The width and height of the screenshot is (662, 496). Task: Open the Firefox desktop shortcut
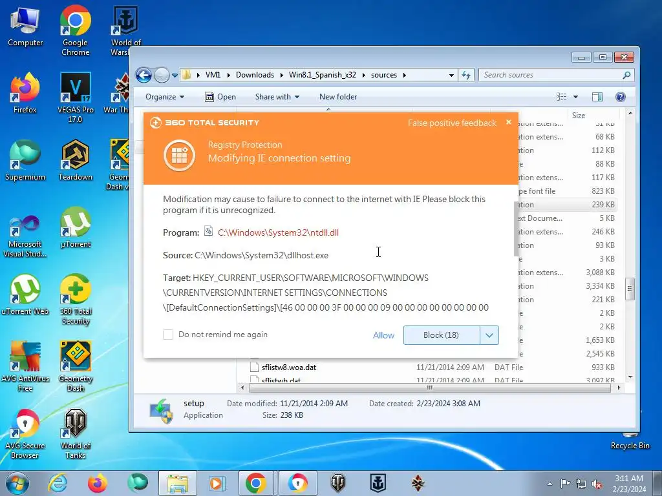(25, 94)
